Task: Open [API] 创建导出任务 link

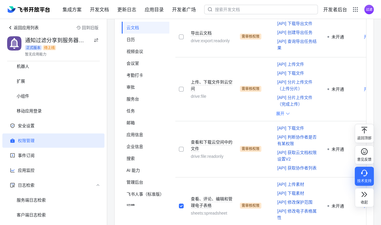Action: pyautogui.click(x=295, y=32)
